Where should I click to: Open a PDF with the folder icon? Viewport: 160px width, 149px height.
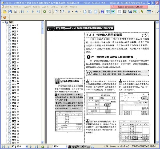tap(5, 12)
